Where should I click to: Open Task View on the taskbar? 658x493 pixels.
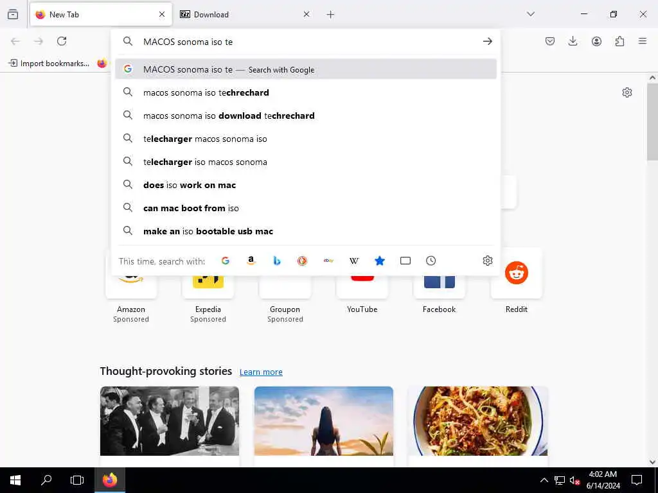77,480
